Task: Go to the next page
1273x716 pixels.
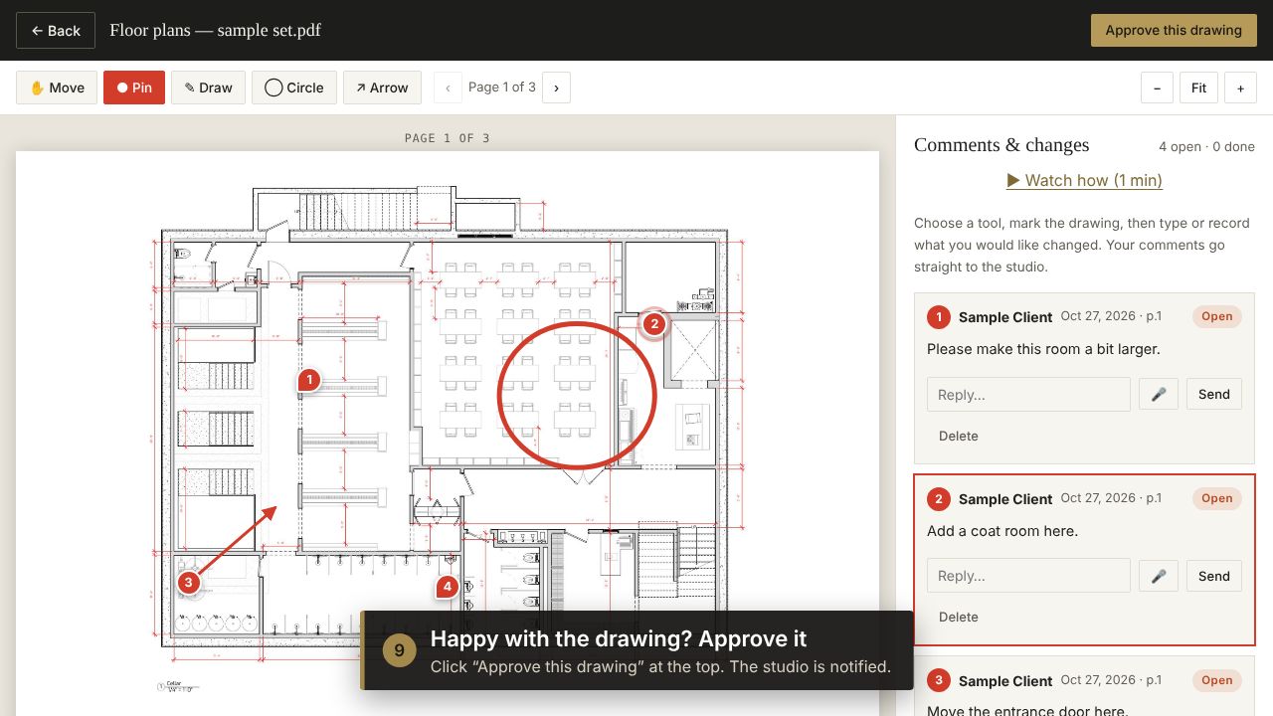Action: (556, 88)
